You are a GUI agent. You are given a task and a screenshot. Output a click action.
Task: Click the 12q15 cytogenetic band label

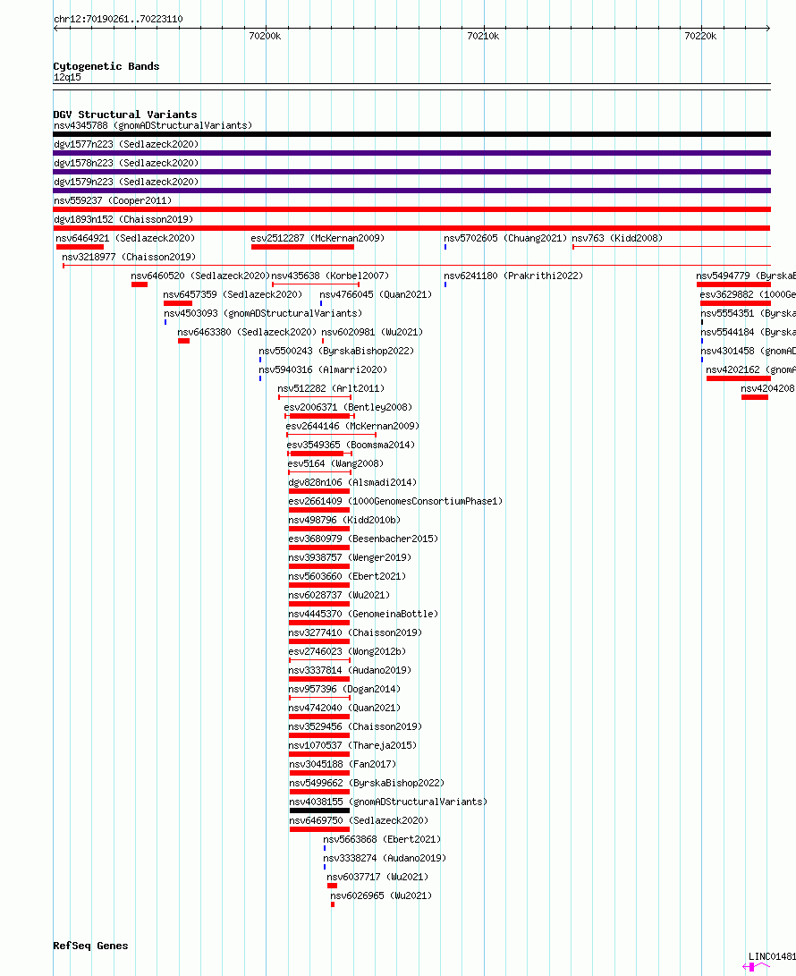(67, 77)
